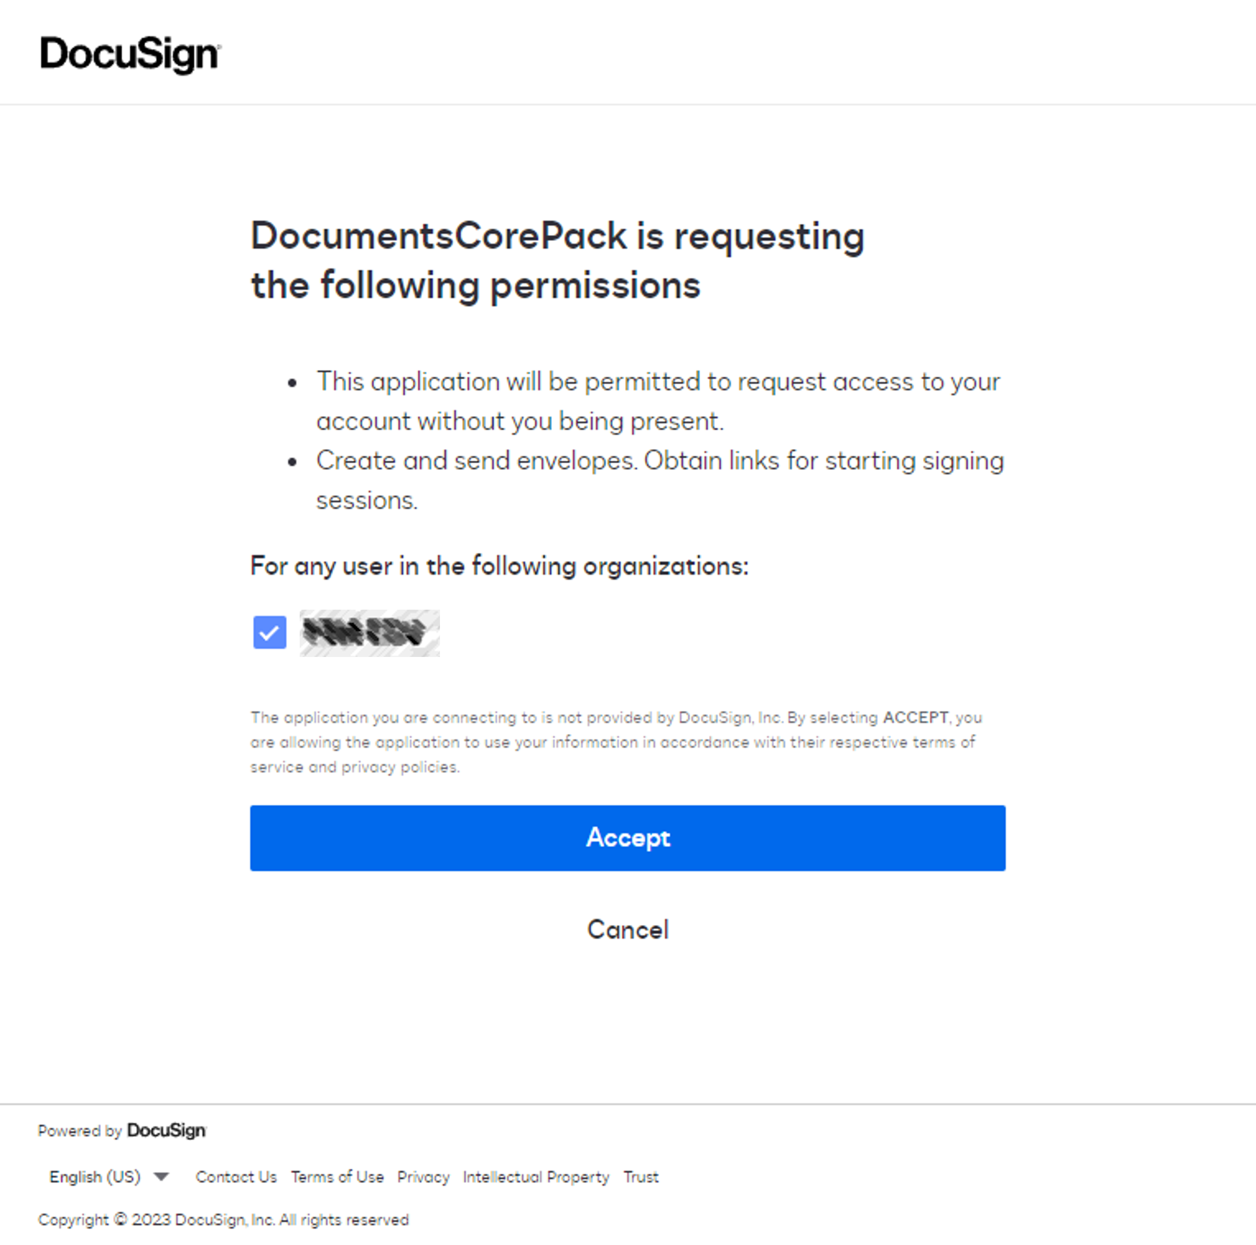Open the English (US) language dropdown
1256x1245 pixels.
109,1177
